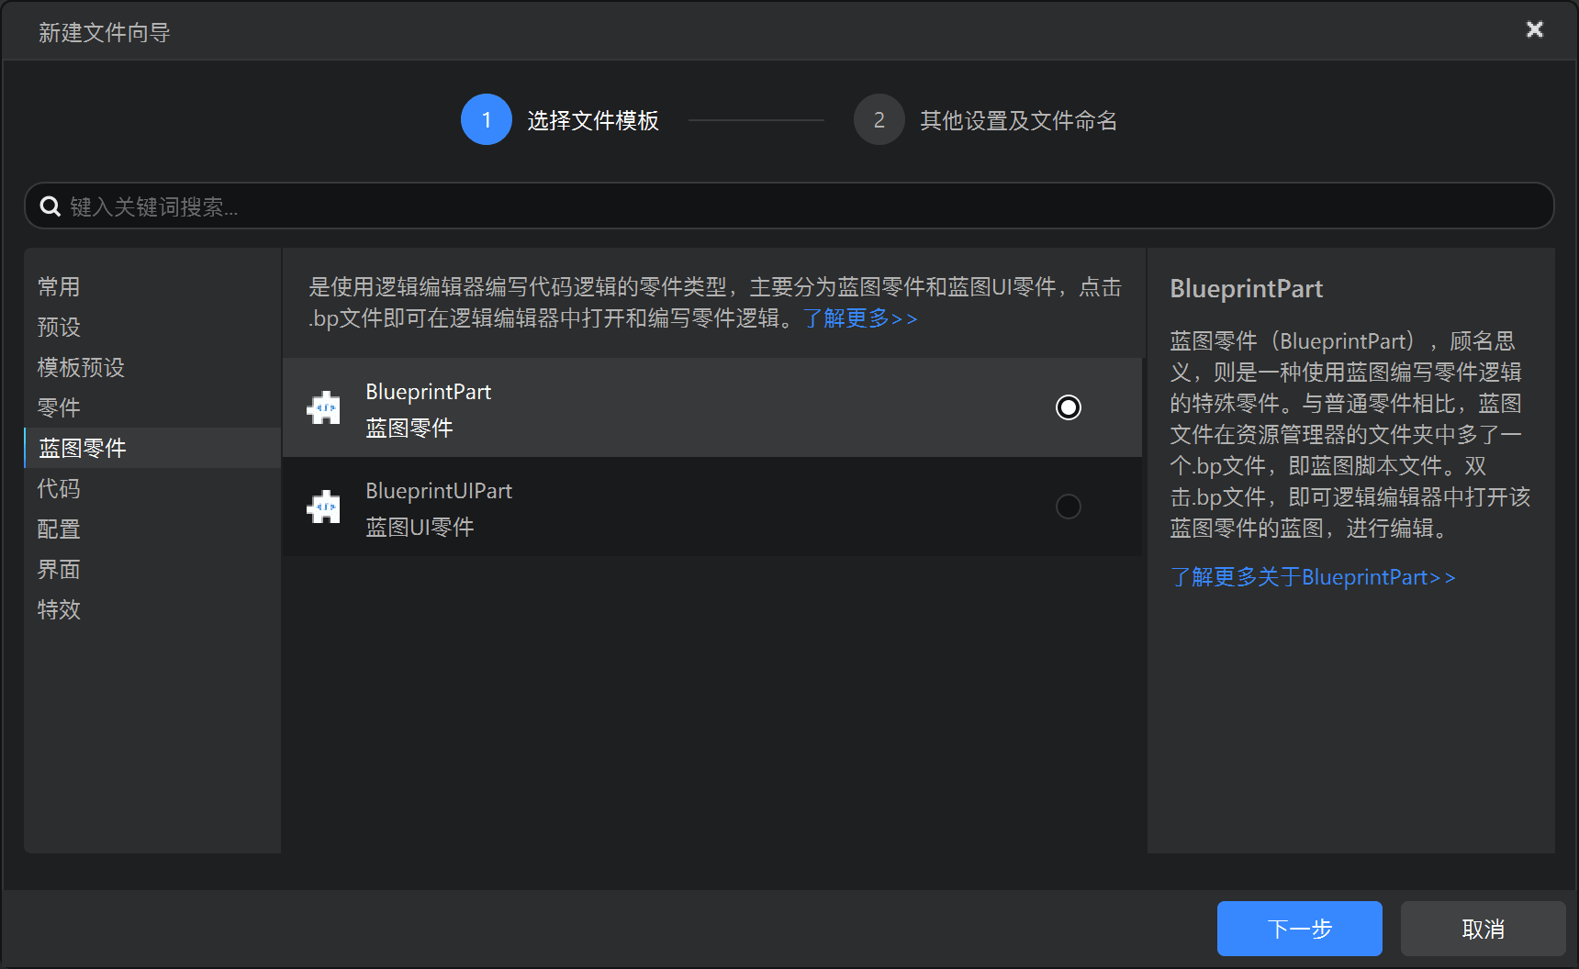1579x969 pixels.
Task: Open the 常用 category
Action: coord(59,287)
